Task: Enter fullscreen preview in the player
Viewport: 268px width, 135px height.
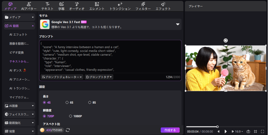Action: 263,131
